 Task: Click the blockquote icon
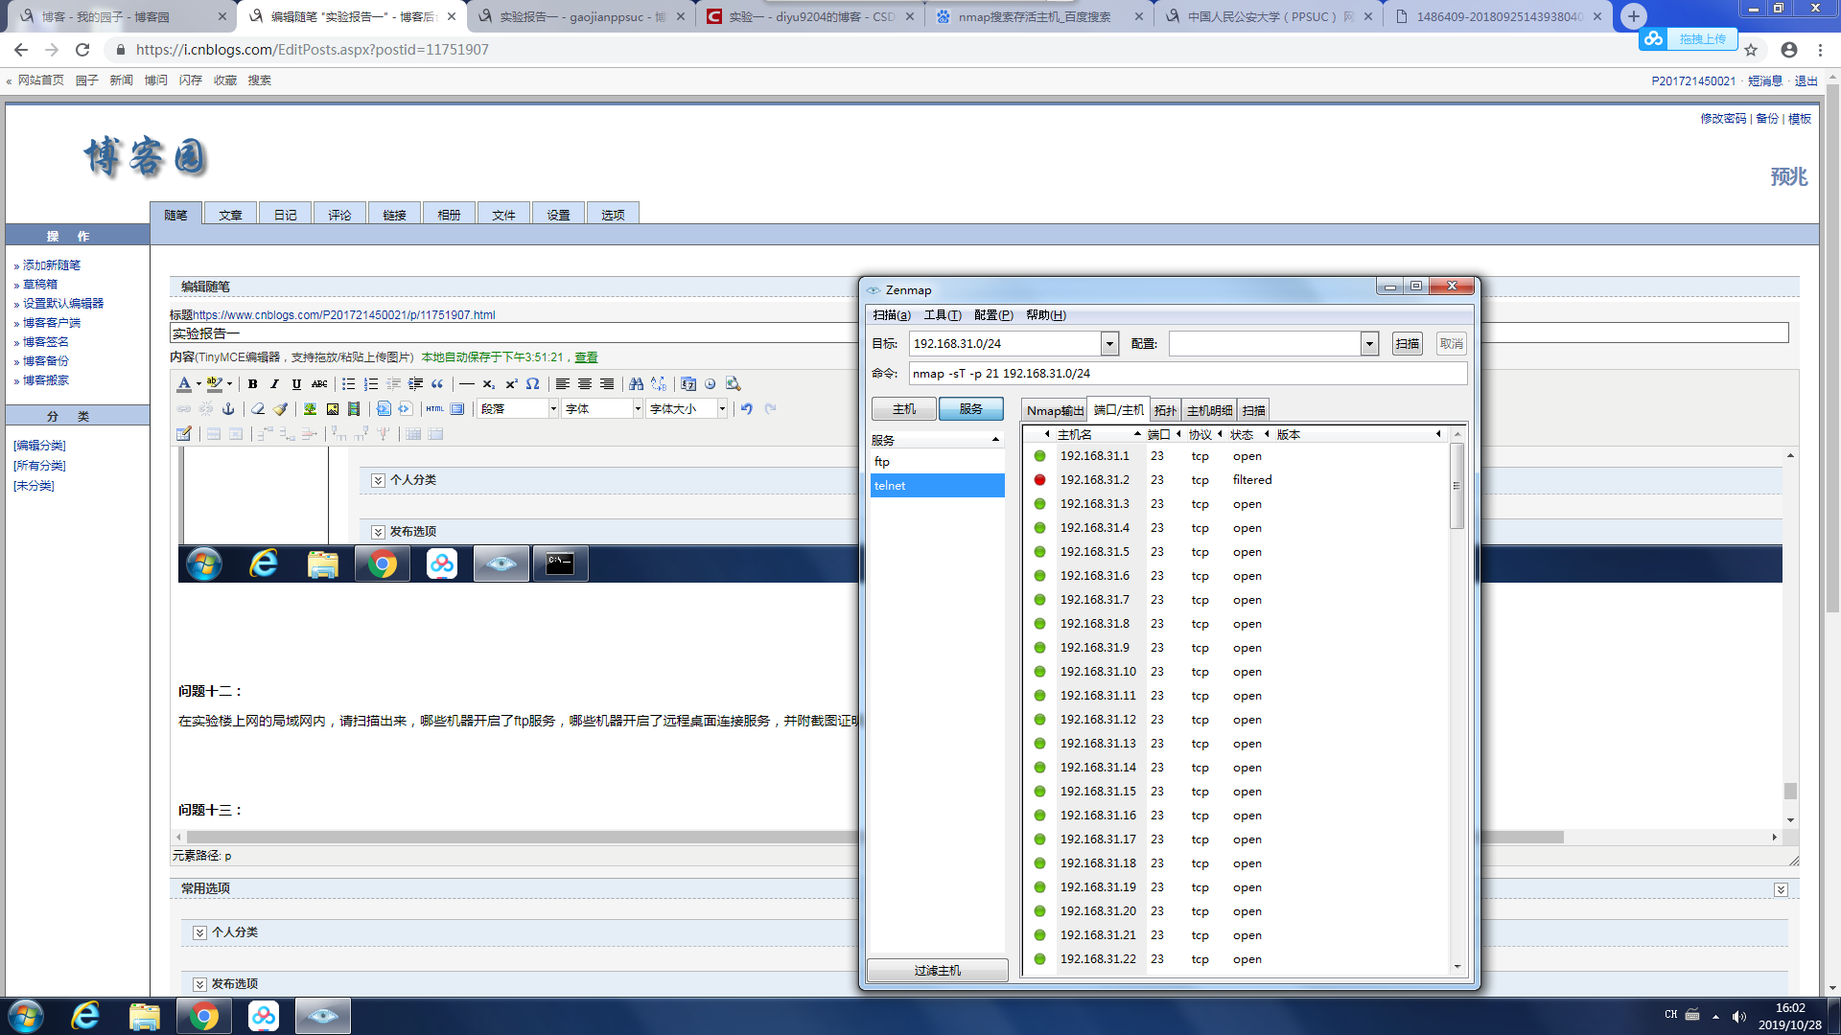coord(437,383)
